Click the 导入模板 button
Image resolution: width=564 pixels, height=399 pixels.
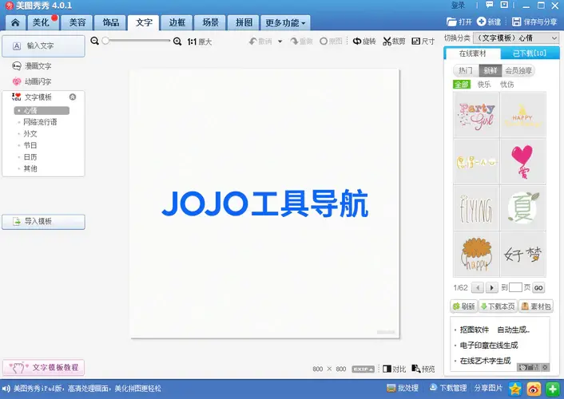tap(43, 222)
